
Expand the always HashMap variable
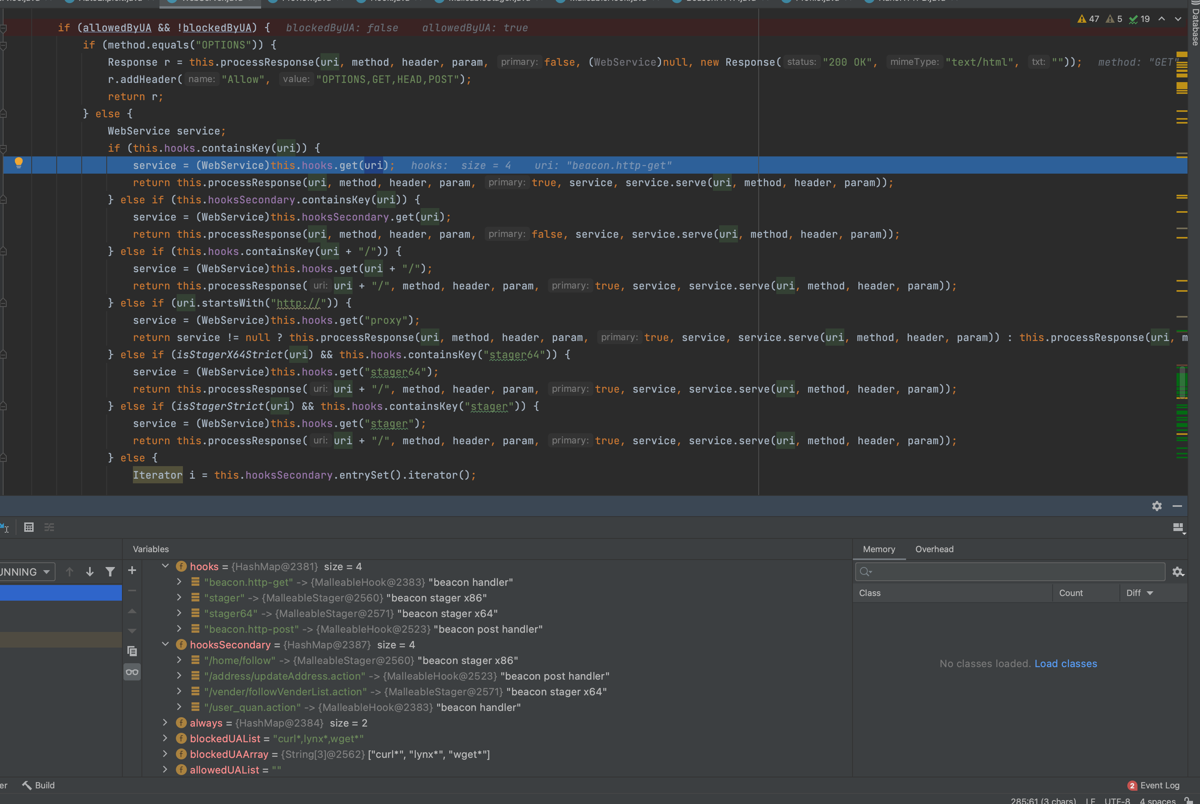coord(165,723)
